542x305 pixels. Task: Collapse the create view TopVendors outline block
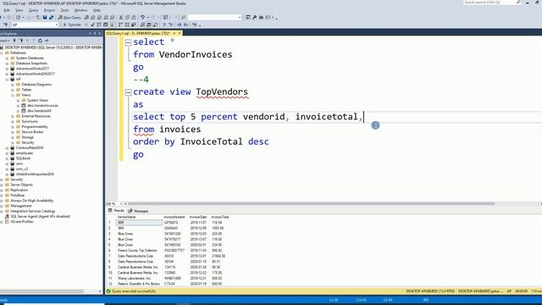tap(128, 92)
